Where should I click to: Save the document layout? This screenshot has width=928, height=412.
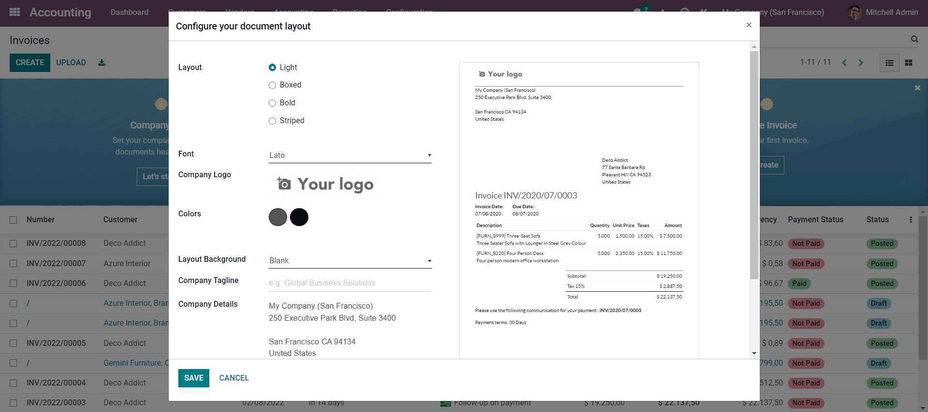[194, 378]
